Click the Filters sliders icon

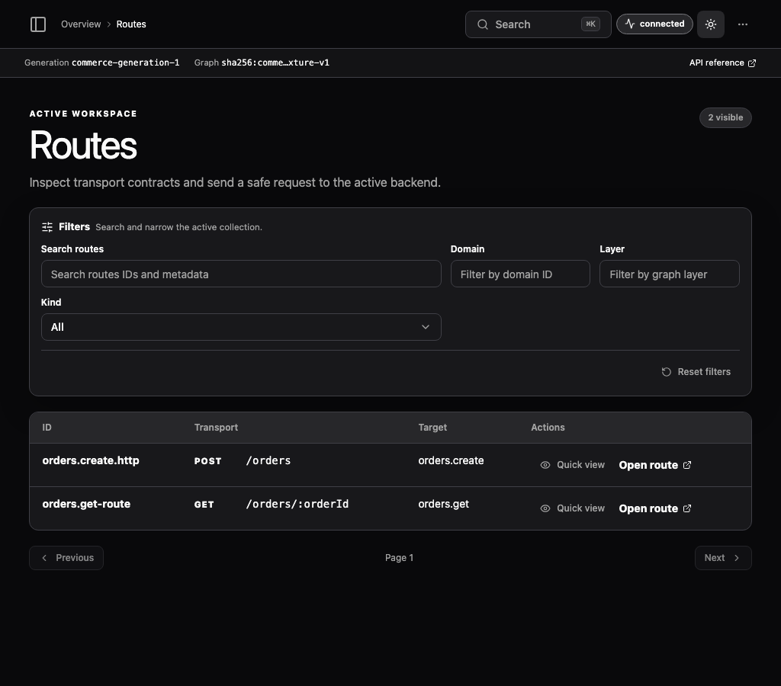47,227
